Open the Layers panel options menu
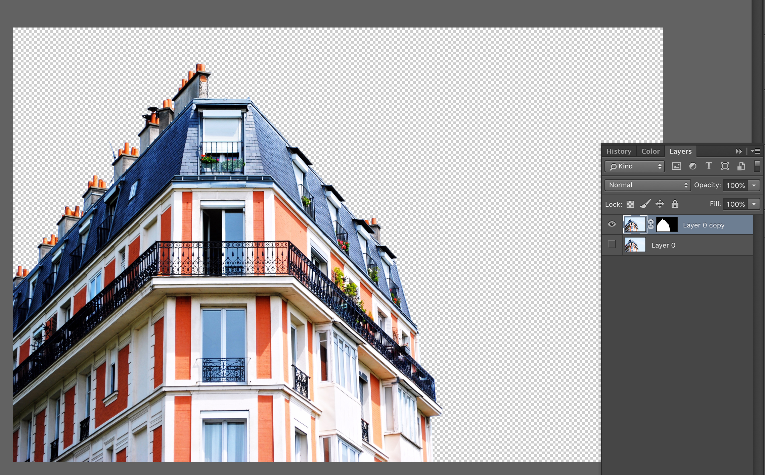Viewport: 765px width, 475px height. coord(757,151)
